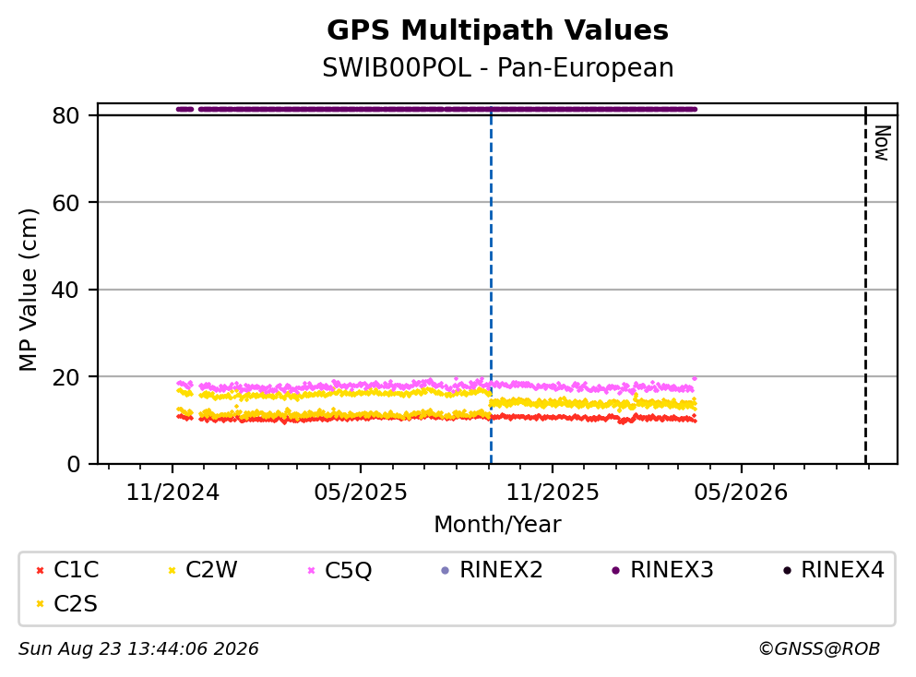Click the 11/2025 x-axis tick label

pos(552,493)
